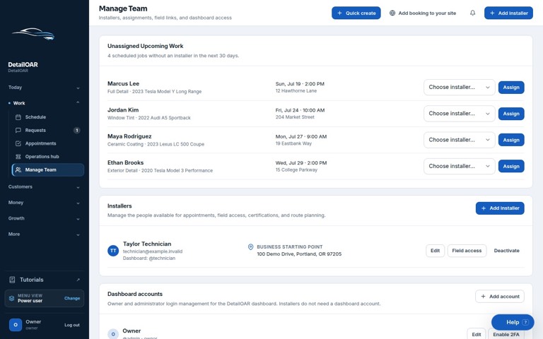Screen dimensions: 543x339
Task: Click the Tutorials external arrow icon
Action: point(78,280)
